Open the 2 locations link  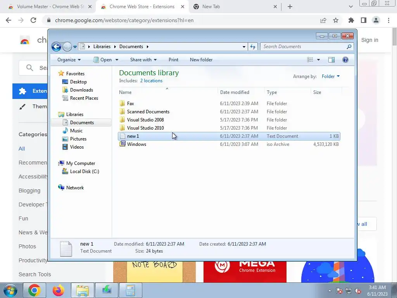coord(151,81)
